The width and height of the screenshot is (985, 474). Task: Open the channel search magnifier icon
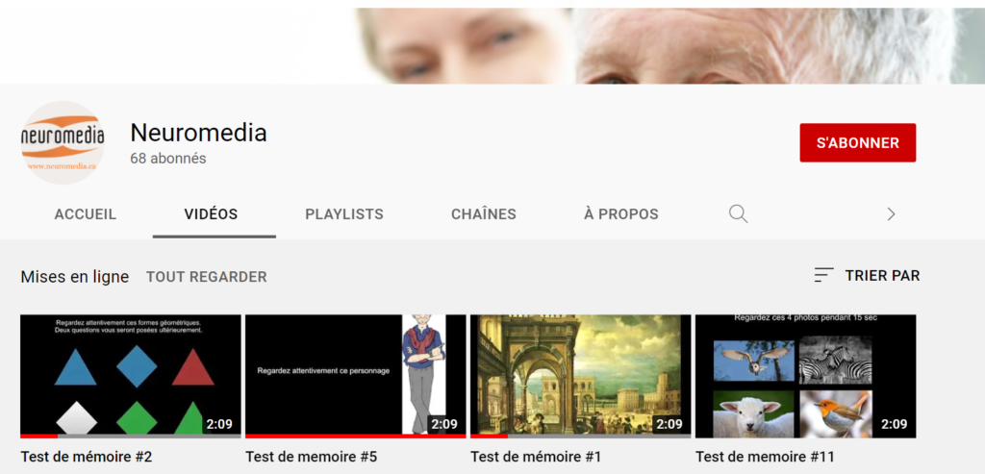click(x=738, y=214)
